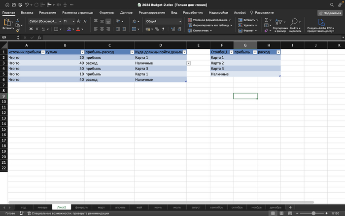Align text to the vertical middle
The image size is (345, 216).
pos(102,21)
